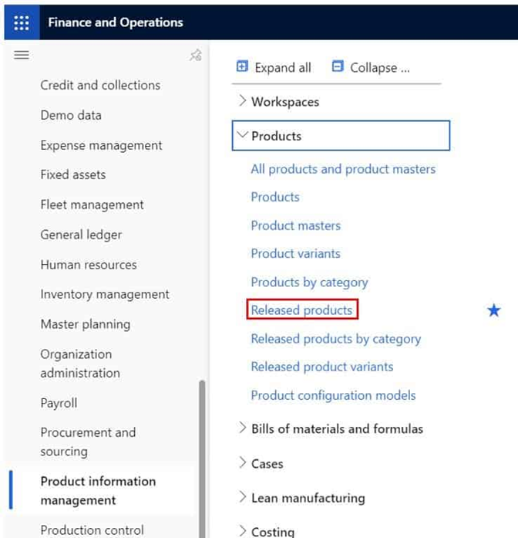The image size is (518, 538).
Task: Click the Expand all plus icon
Action: [242, 66]
